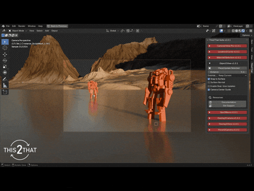
Task: Open the viewport Add menu
Action: 47,31
